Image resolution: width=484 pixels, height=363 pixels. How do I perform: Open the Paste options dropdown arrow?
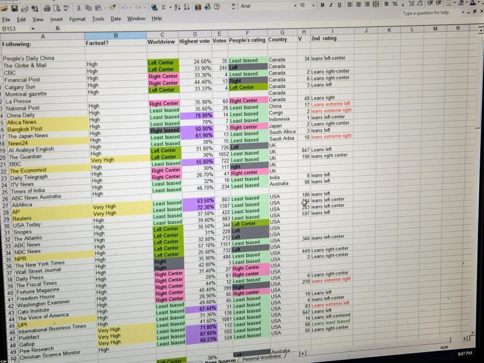pyautogui.click(x=105, y=8)
